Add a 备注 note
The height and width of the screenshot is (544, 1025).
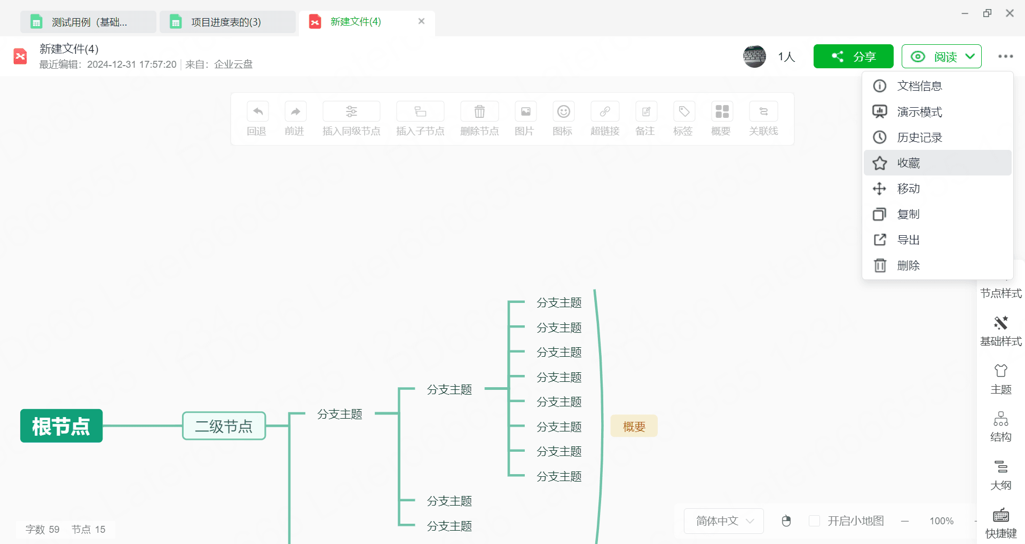[646, 111]
